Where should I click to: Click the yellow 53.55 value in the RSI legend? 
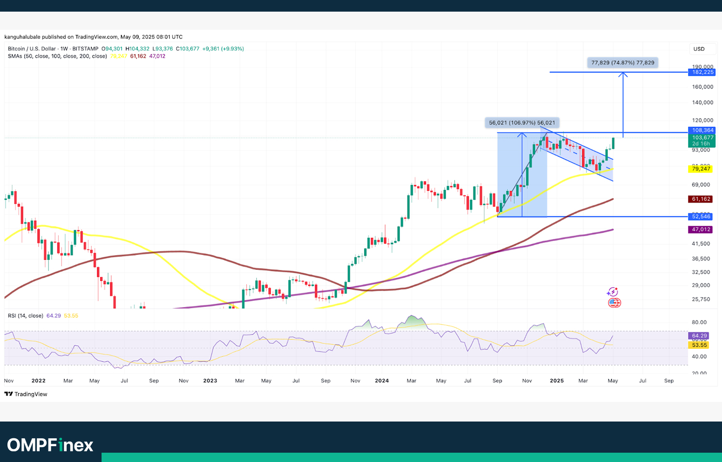(x=71, y=316)
